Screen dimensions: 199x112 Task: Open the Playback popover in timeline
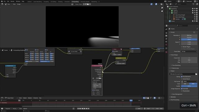tap(8, 109)
